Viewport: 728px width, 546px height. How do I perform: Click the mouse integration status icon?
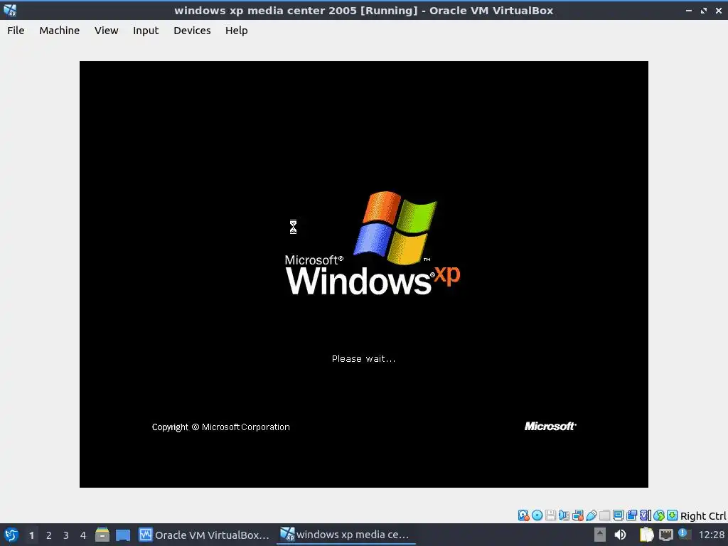point(659,515)
